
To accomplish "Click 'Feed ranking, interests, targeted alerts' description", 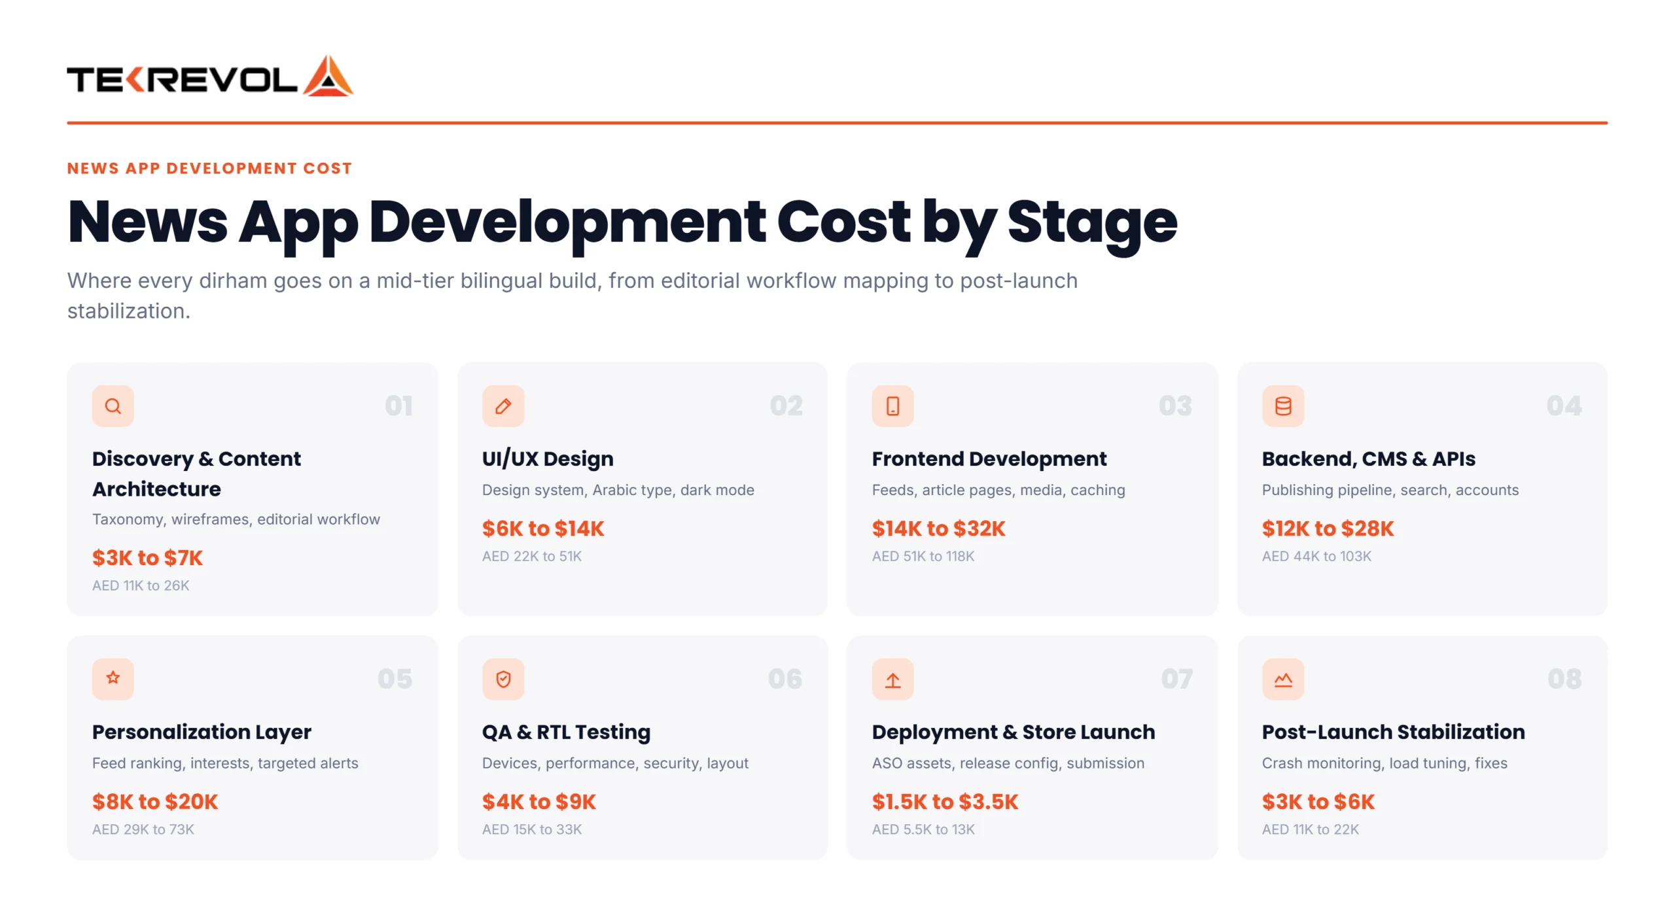I will click(x=225, y=763).
